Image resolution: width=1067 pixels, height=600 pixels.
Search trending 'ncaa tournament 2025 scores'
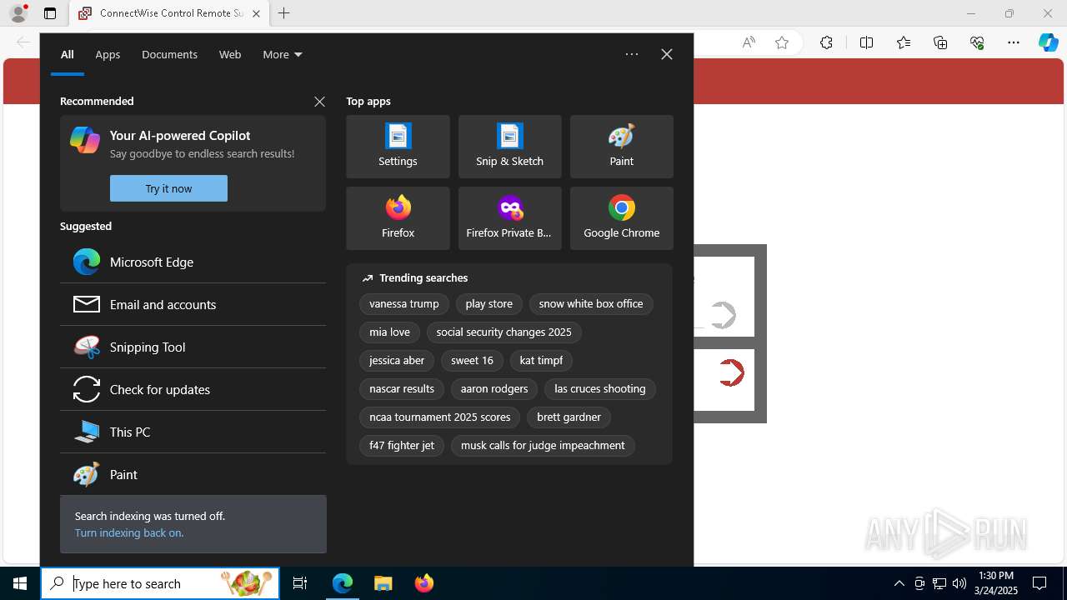pyautogui.click(x=440, y=417)
